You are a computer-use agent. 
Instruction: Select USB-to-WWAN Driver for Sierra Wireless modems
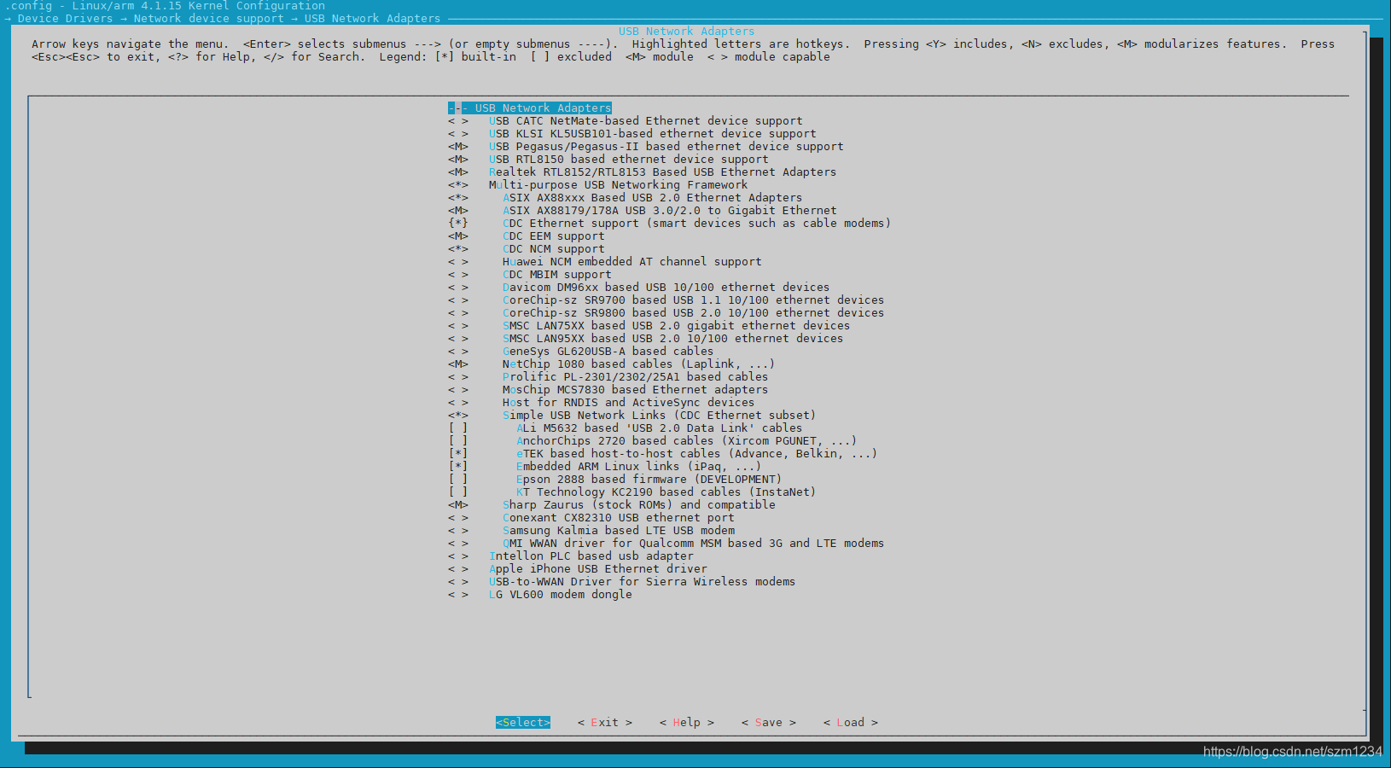643,582
